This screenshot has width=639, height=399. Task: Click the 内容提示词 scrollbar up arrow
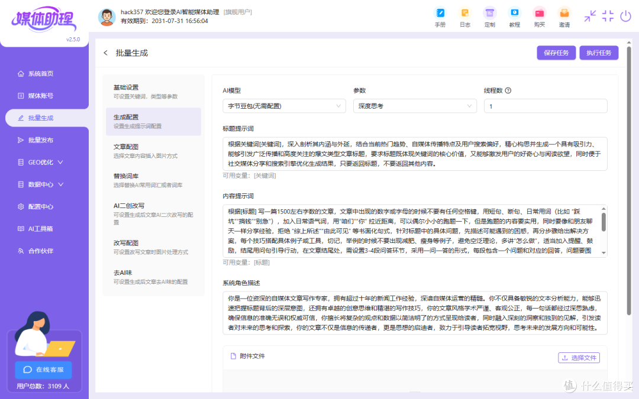tap(603, 209)
